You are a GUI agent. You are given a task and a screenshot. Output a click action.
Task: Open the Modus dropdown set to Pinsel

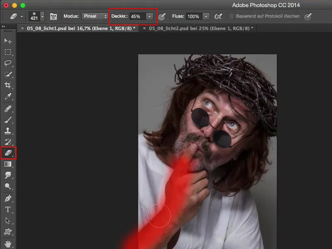pyautogui.click(x=95, y=16)
